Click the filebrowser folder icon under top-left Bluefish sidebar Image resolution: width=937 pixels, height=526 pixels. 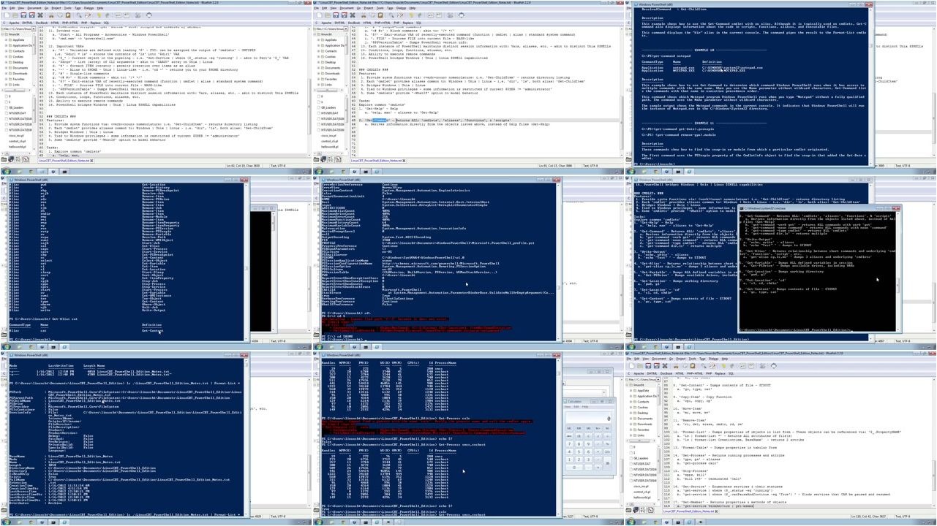5,159
